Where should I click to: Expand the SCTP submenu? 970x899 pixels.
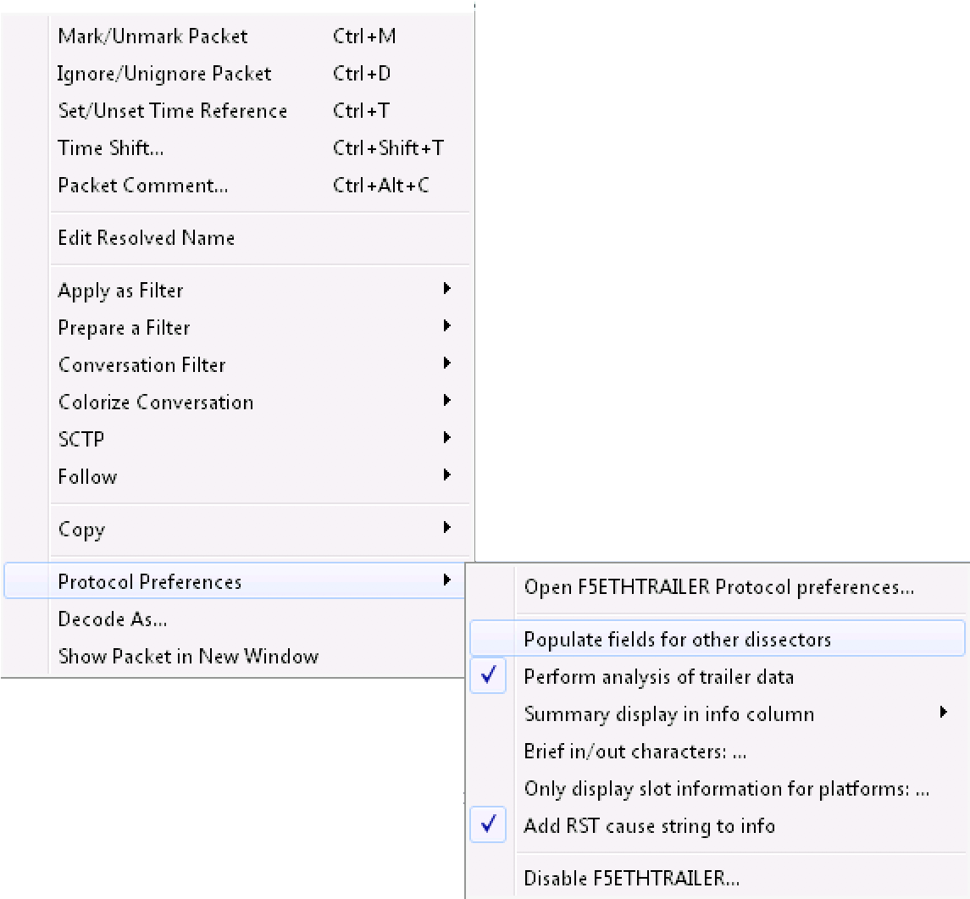click(x=237, y=439)
